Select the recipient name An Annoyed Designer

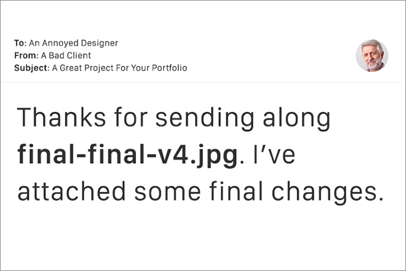click(x=74, y=43)
